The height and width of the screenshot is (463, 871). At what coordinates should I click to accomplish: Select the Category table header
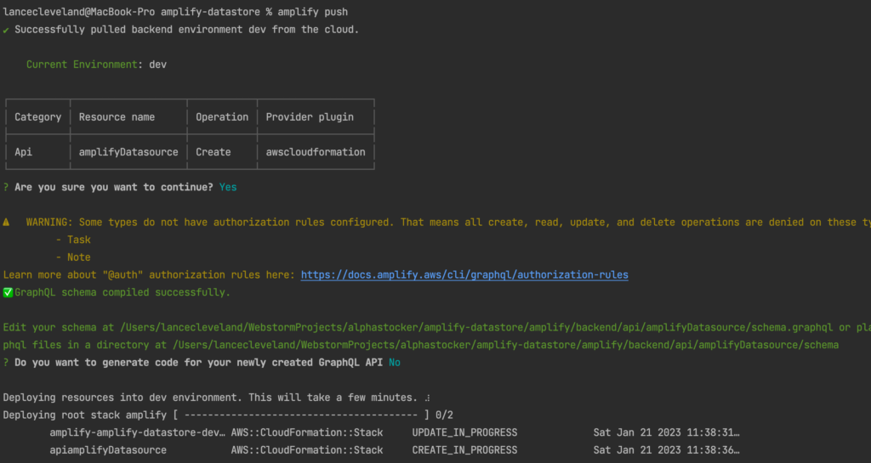[38, 117]
